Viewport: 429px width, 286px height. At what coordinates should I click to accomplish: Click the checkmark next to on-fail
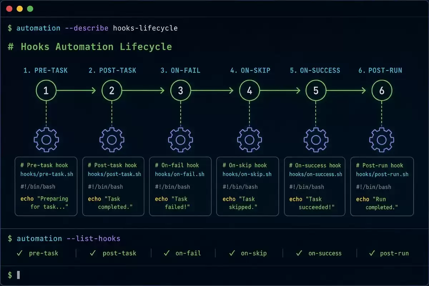pyautogui.click(x=166, y=253)
